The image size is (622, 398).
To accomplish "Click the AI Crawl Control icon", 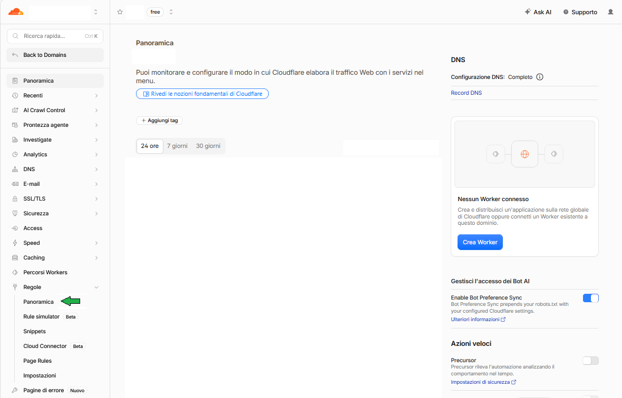I will pyautogui.click(x=15, y=110).
